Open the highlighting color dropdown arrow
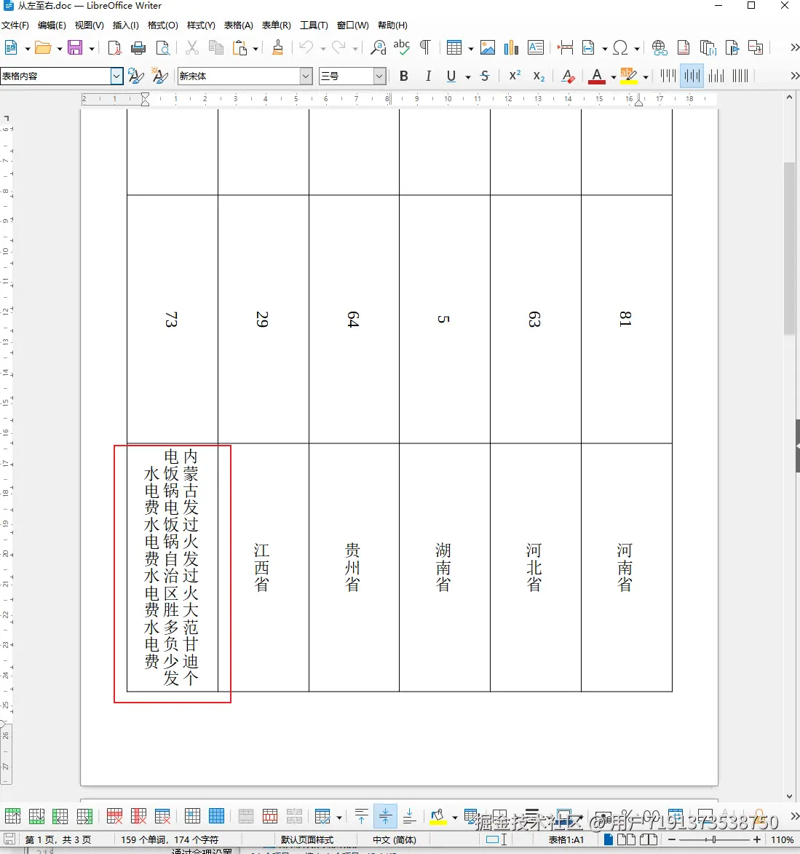 [x=646, y=77]
